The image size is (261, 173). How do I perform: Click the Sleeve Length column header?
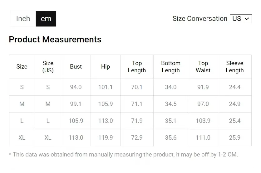click(234, 67)
